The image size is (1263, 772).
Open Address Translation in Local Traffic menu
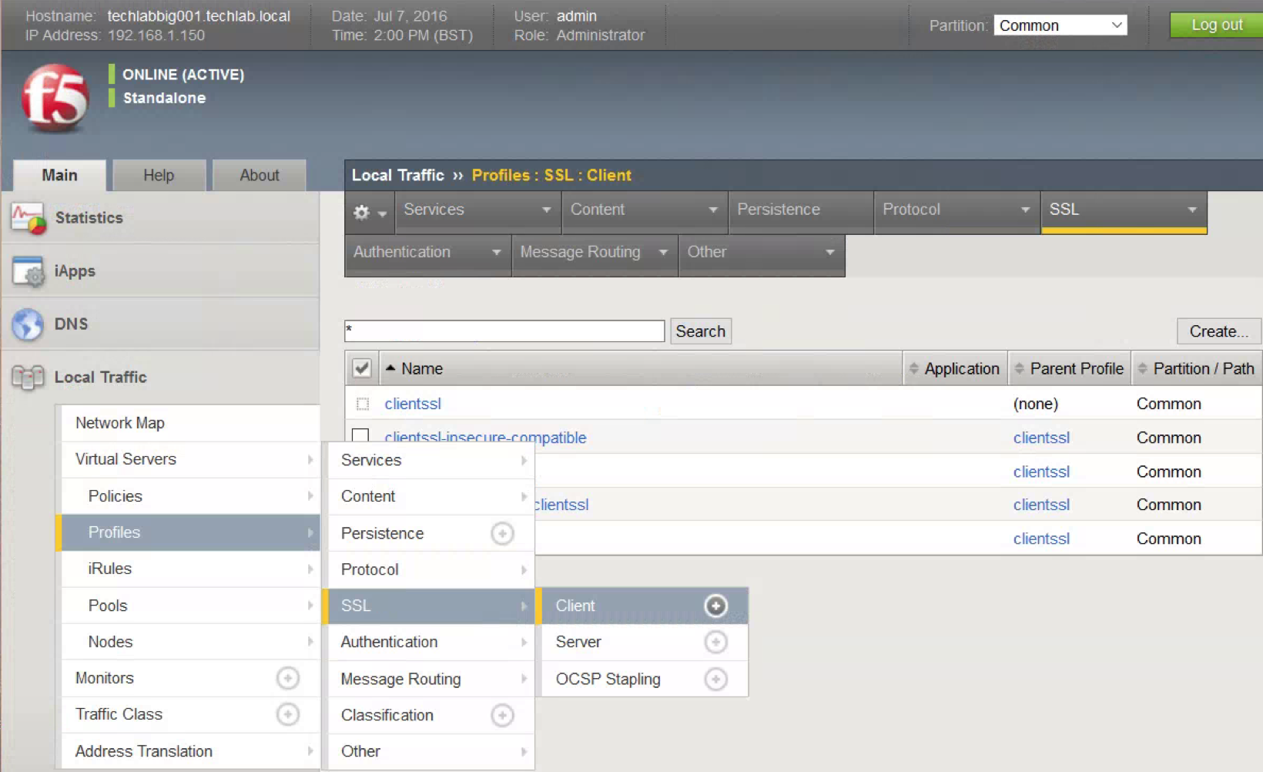tap(190, 751)
